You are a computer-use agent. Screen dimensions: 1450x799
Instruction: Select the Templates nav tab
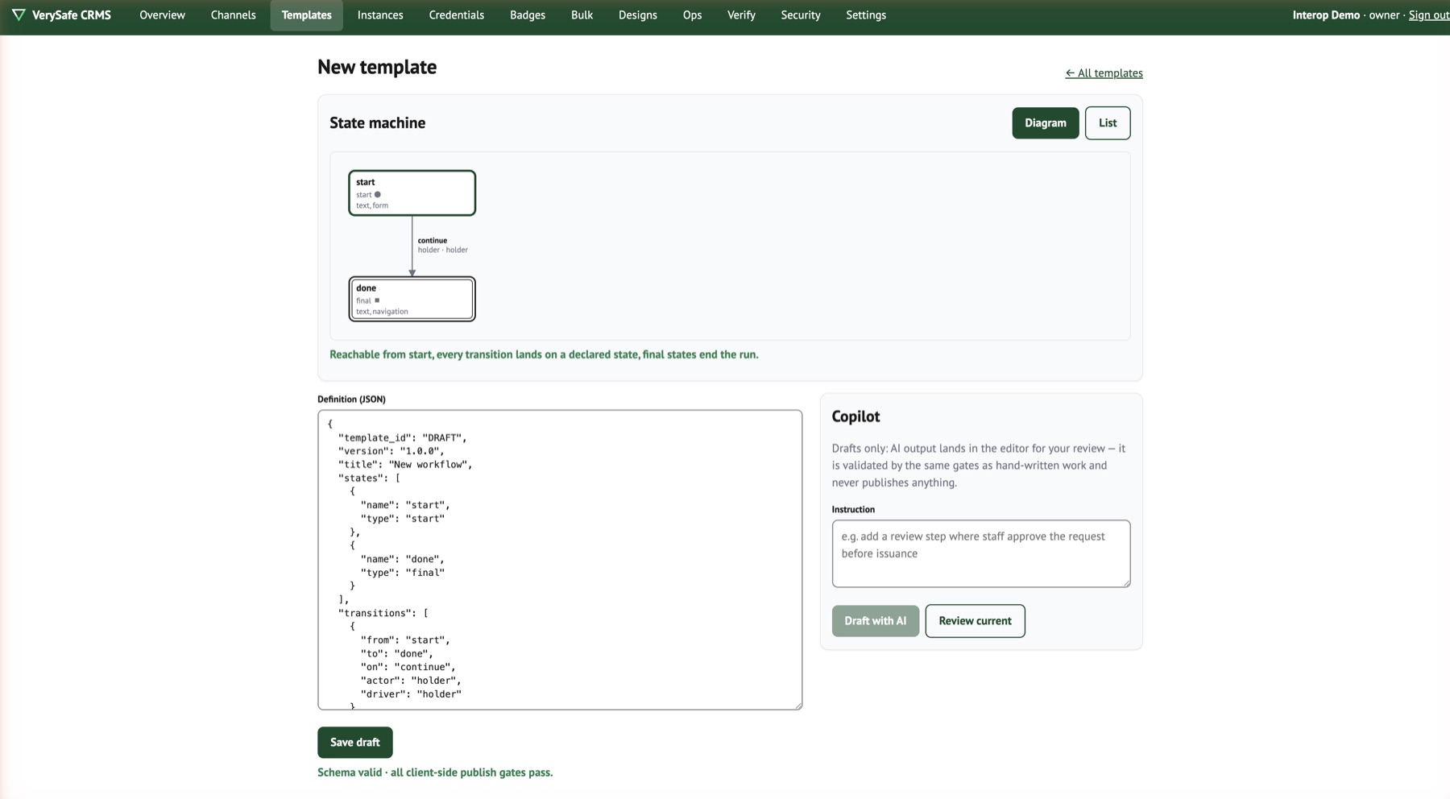[x=306, y=14]
